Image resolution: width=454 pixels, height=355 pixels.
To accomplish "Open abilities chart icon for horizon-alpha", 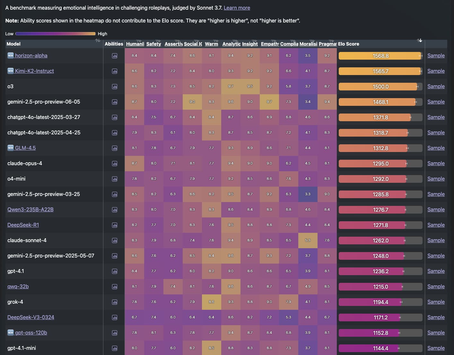I will click(114, 56).
